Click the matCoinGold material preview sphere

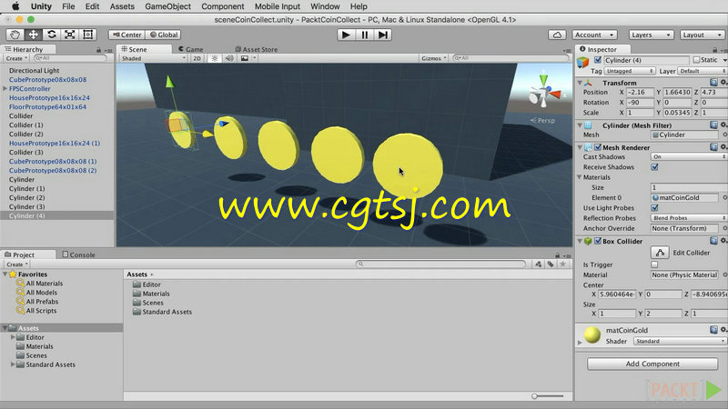[592, 334]
